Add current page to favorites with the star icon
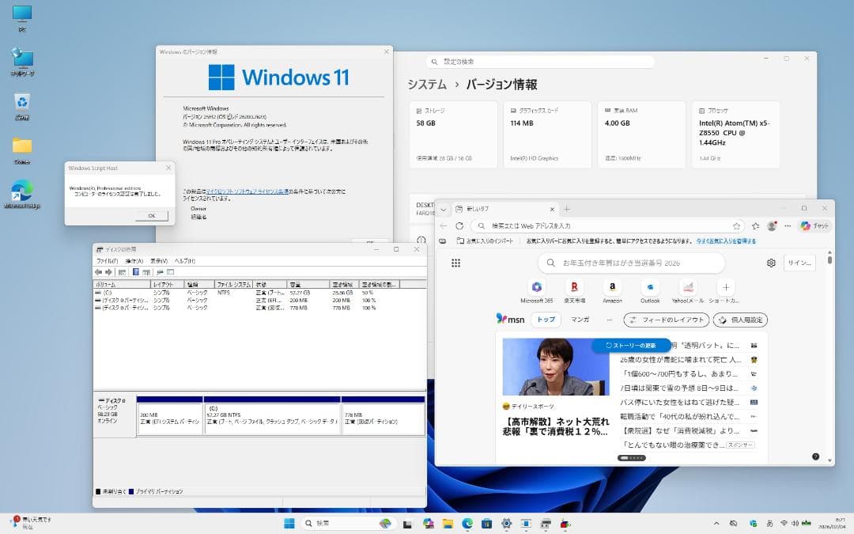 coord(735,225)
